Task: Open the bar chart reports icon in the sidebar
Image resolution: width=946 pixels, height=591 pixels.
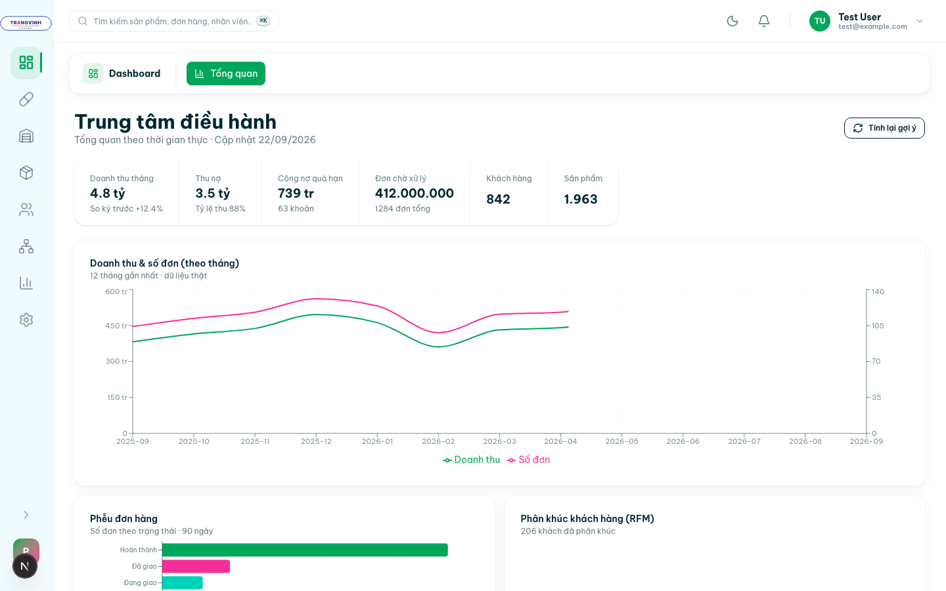Action: click(x=26, y=283)
